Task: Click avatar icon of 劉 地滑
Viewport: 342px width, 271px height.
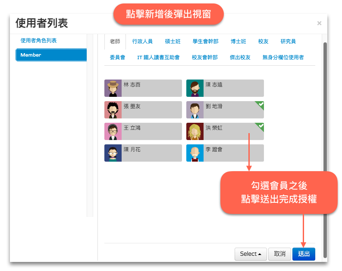Action: point(195,110)
